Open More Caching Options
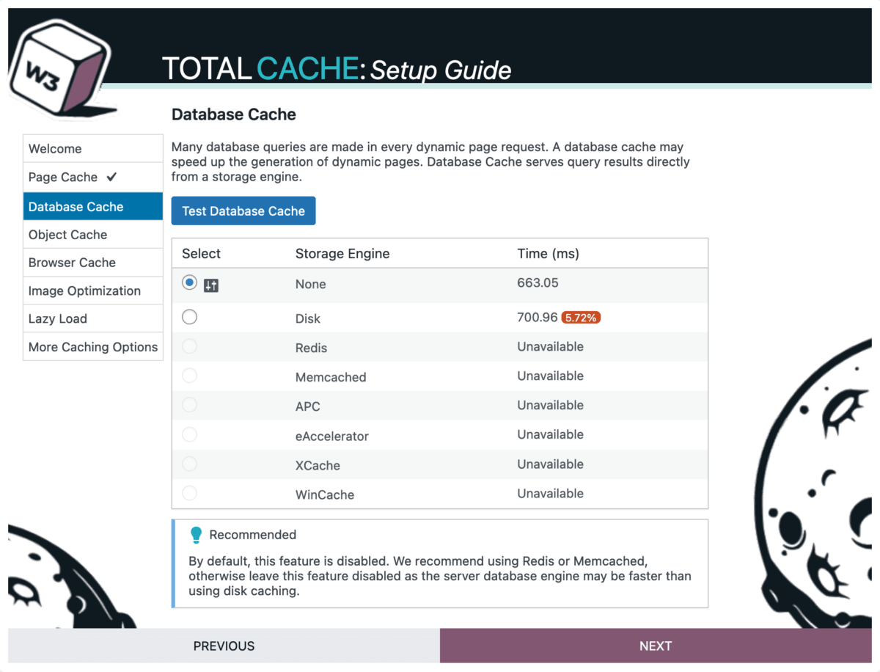Viewport: 880px width, 672px height. tap(93, 346)
